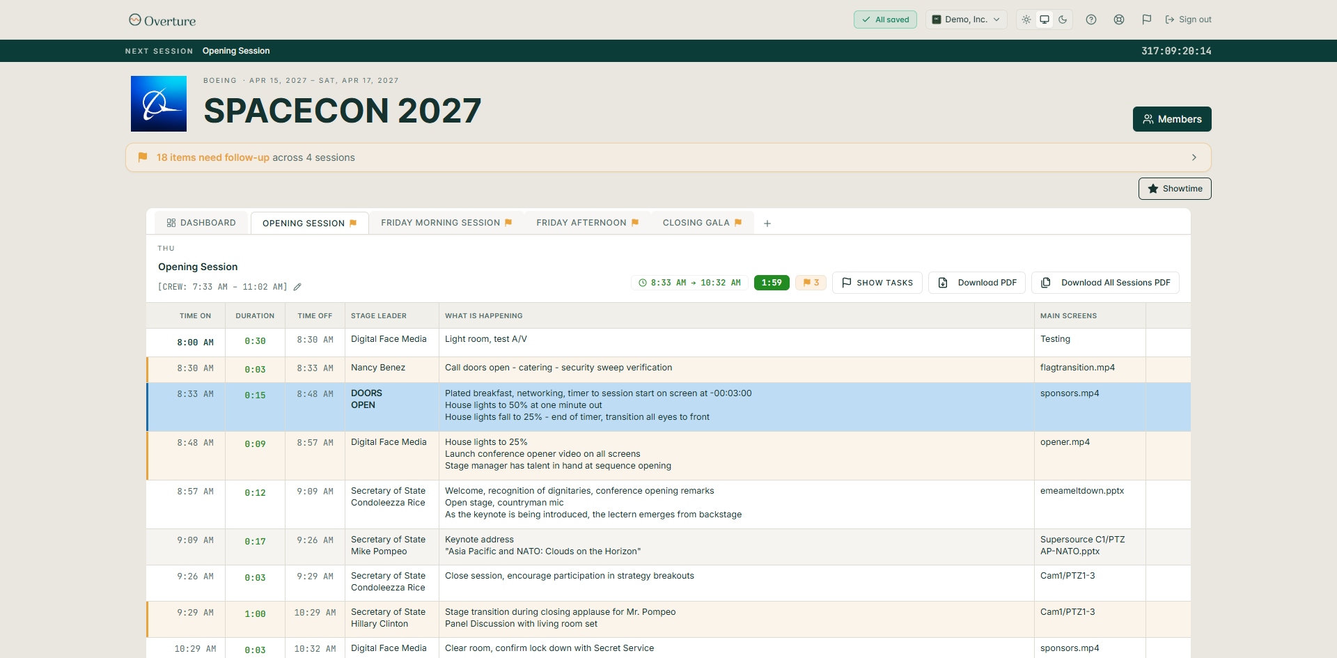Click the Testing main screens cell

click(x=1090, y=343)
